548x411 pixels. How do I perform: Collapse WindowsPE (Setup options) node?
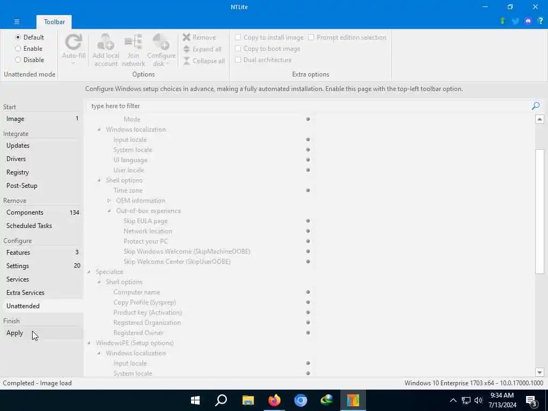(x=89, y=343)
